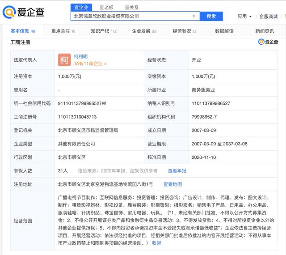Click establishment date 2007-03-09
Image resolution: width=286 pixels, height=255 pixels.
204,130
